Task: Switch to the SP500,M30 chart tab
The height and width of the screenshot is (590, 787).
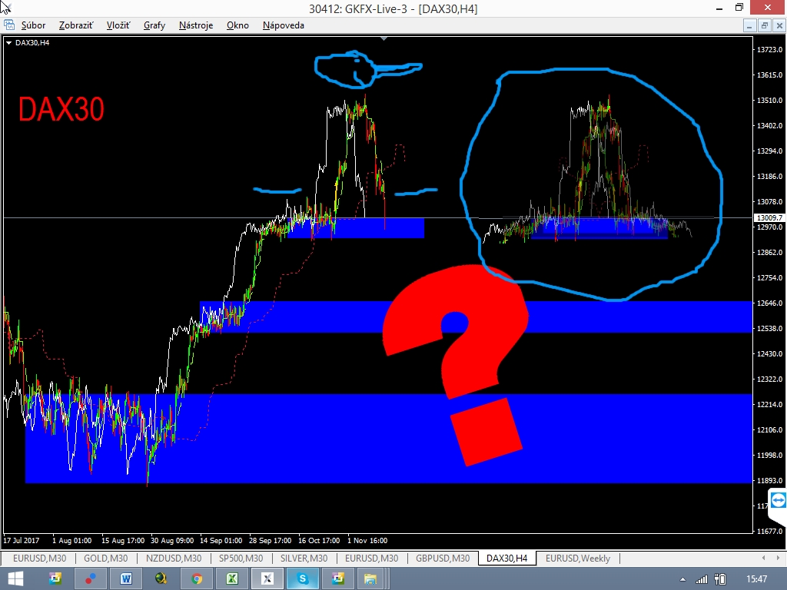Action: point(241,559)
